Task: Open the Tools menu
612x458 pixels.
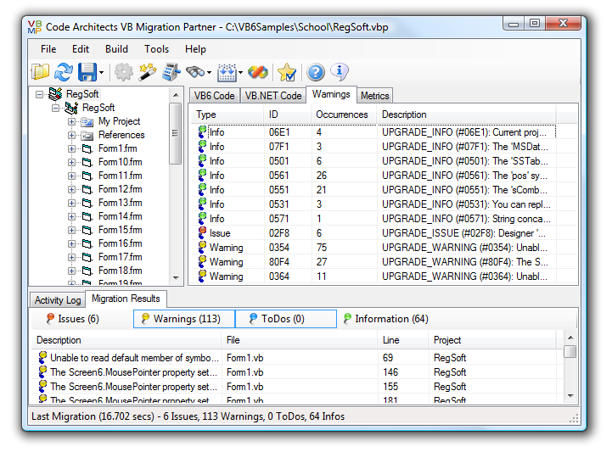Action: tap(156, 49)
